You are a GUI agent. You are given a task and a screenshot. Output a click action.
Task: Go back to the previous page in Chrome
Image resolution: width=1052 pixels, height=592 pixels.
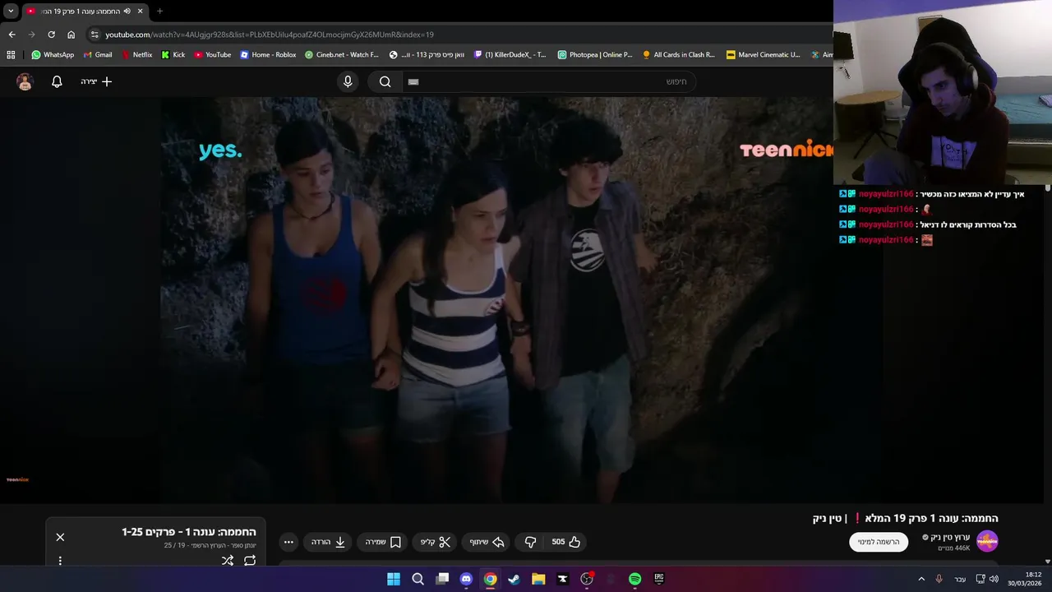pos(12,35)
